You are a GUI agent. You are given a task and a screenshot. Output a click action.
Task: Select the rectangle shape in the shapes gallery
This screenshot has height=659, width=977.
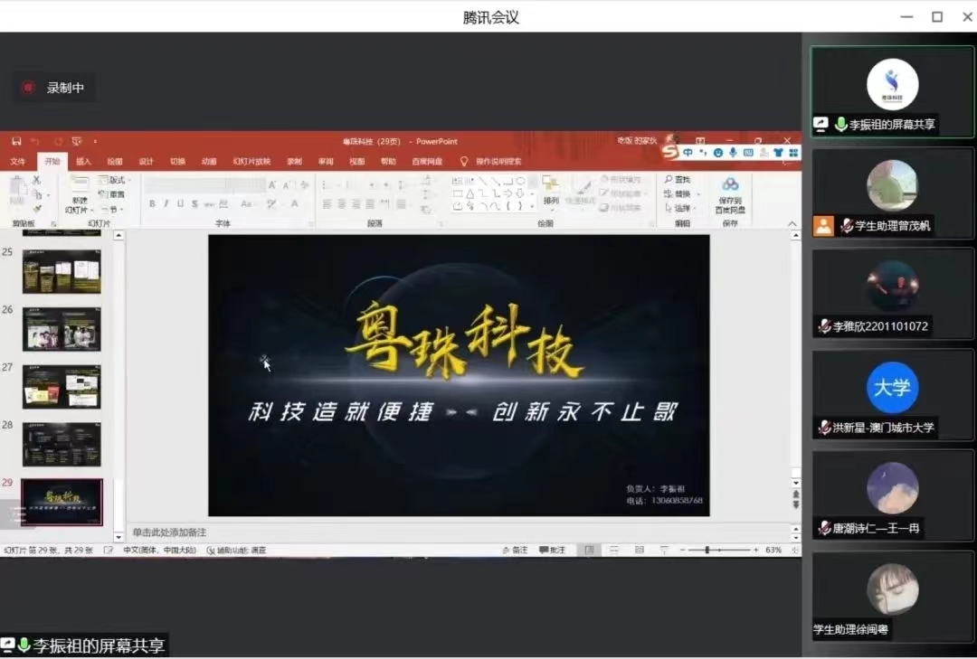[458, 193]
